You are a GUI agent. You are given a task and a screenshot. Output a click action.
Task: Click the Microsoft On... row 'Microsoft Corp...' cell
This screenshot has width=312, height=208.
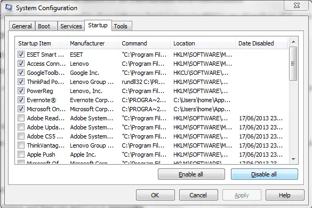(92, 109)
